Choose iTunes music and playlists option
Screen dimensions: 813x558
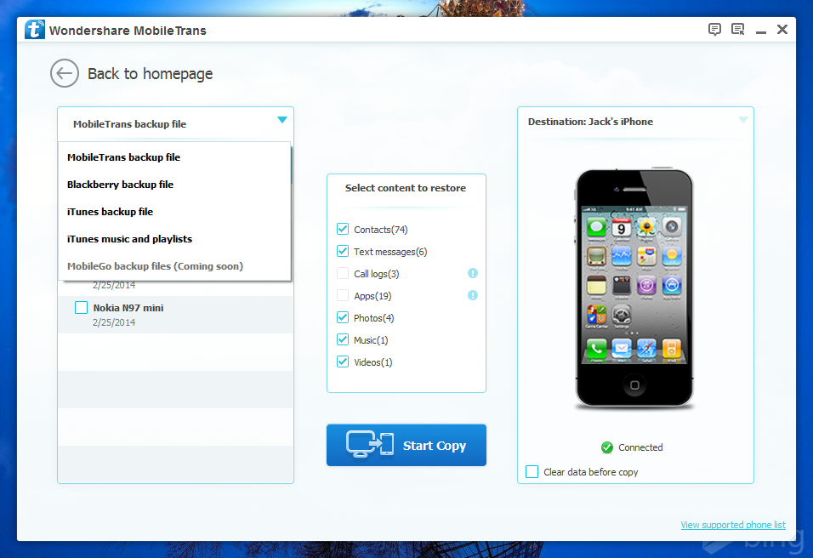click(174, 238)
